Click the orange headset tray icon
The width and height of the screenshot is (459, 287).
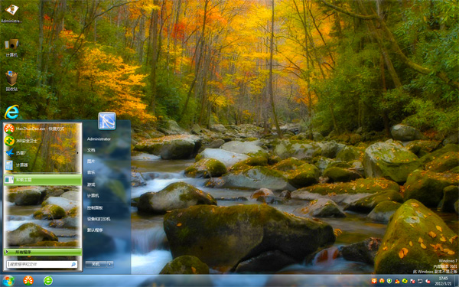[x=382, y=281]
